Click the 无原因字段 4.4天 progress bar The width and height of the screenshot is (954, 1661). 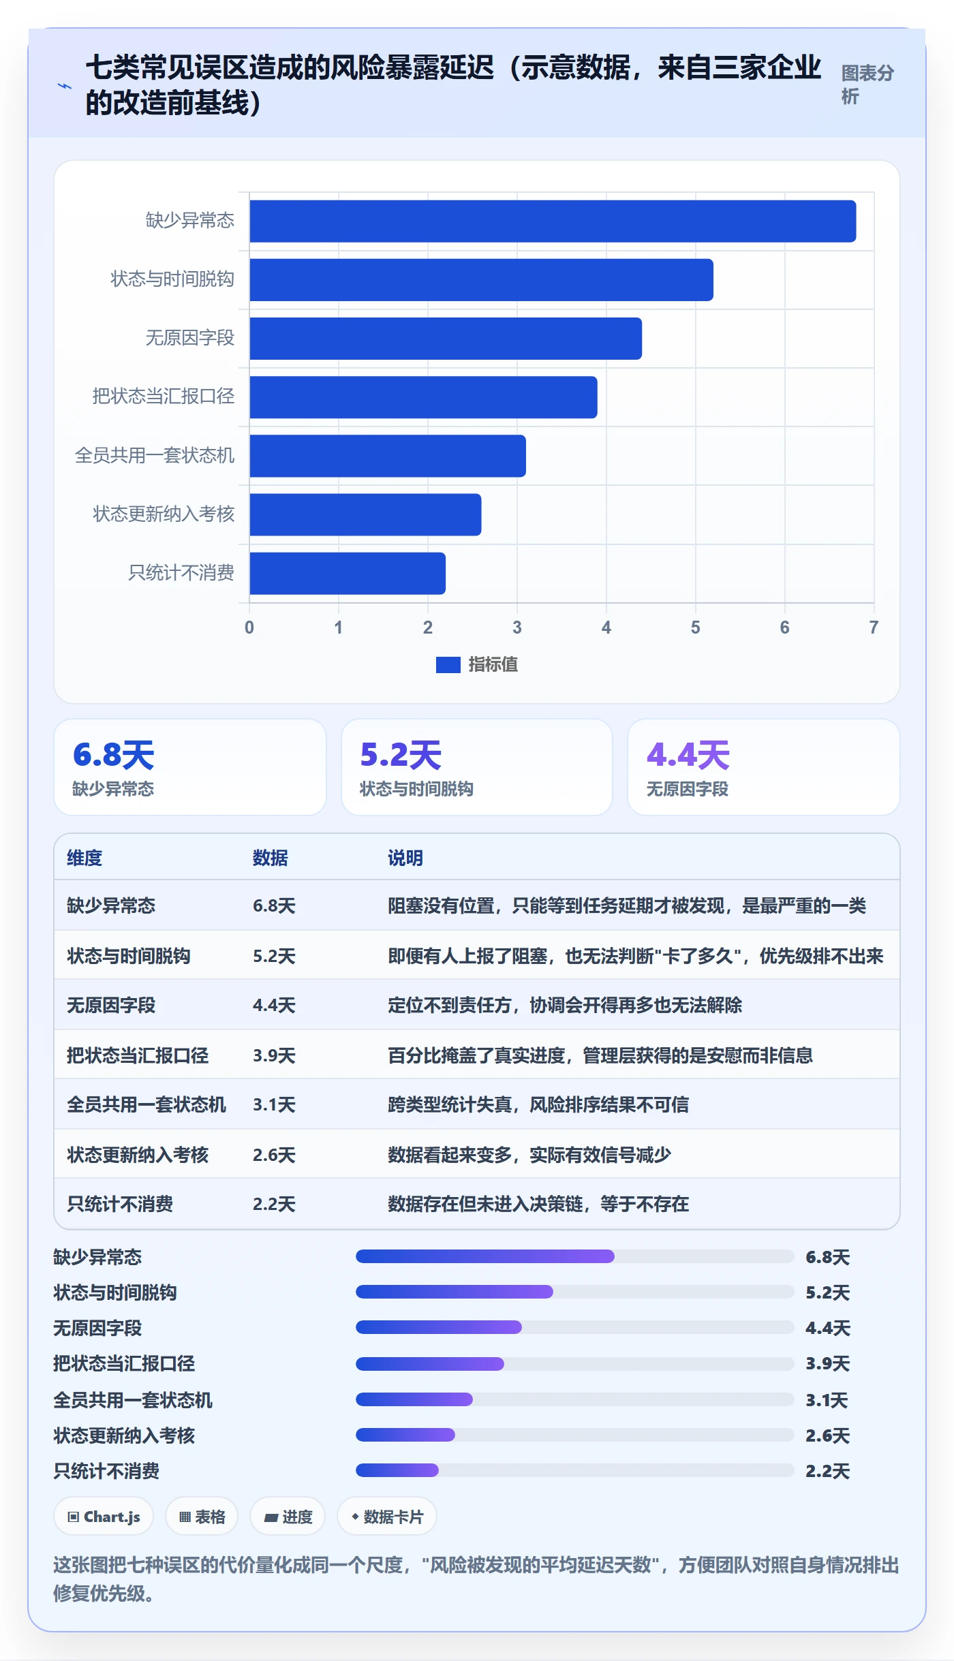click(575, 1327)
